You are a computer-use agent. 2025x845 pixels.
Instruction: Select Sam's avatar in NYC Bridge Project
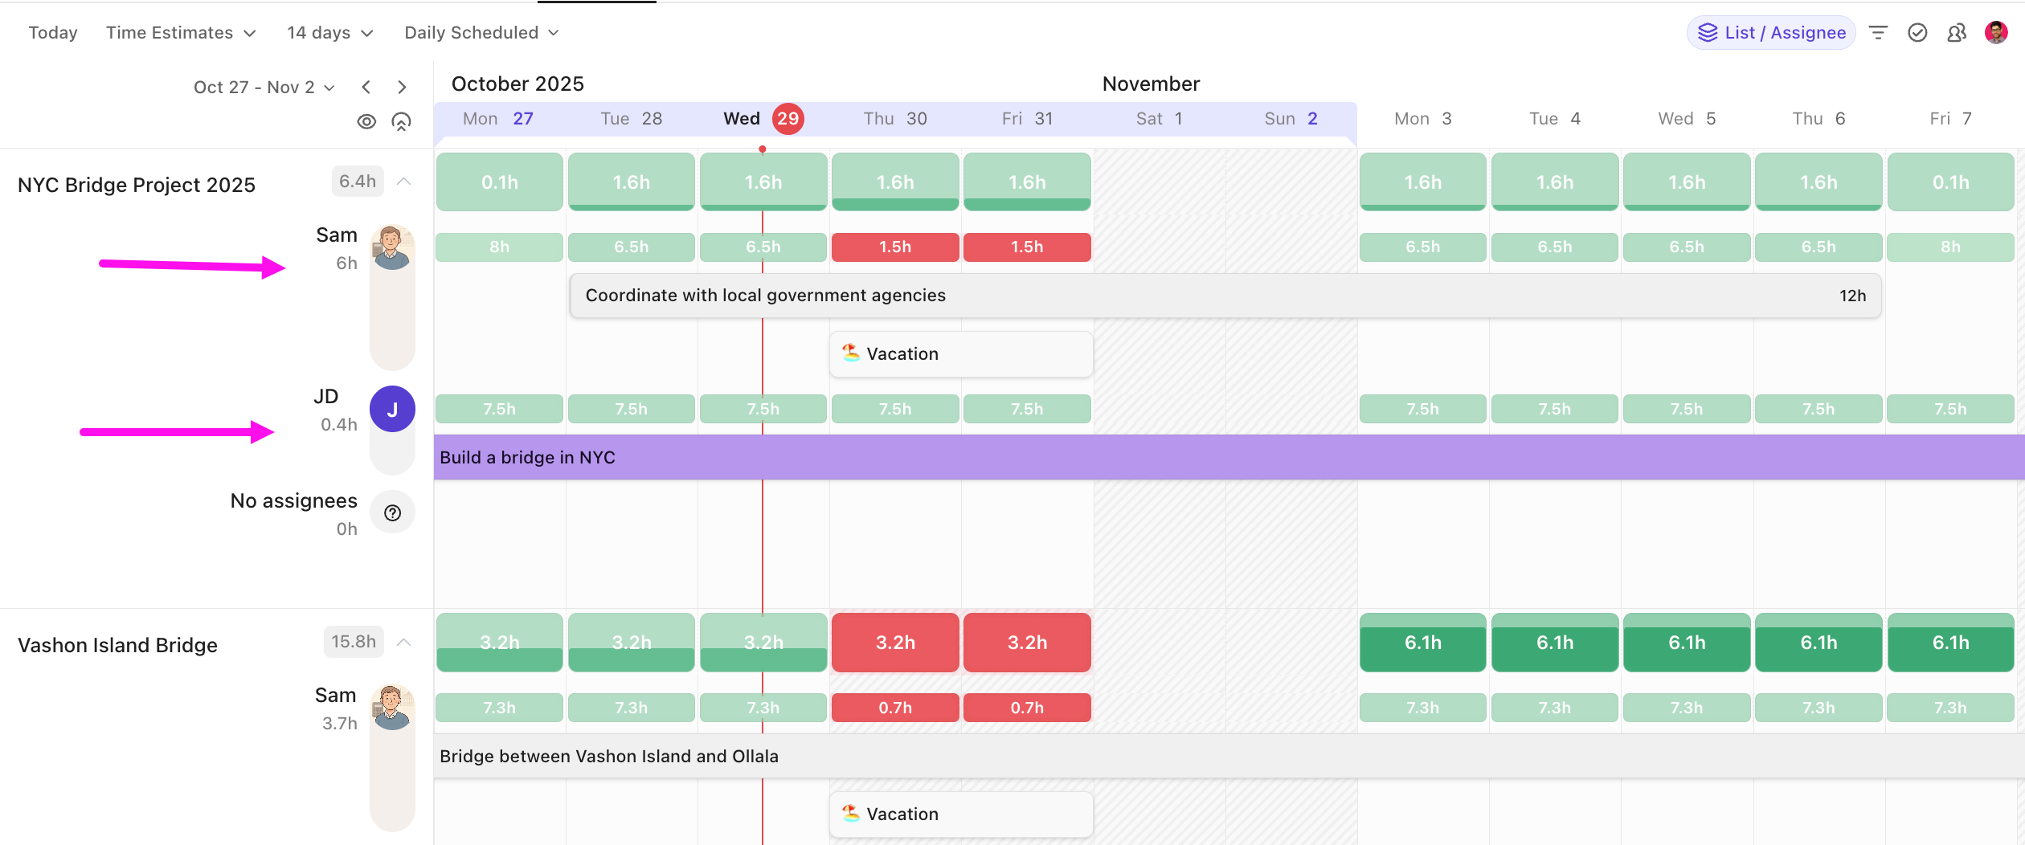click(392, 247)
